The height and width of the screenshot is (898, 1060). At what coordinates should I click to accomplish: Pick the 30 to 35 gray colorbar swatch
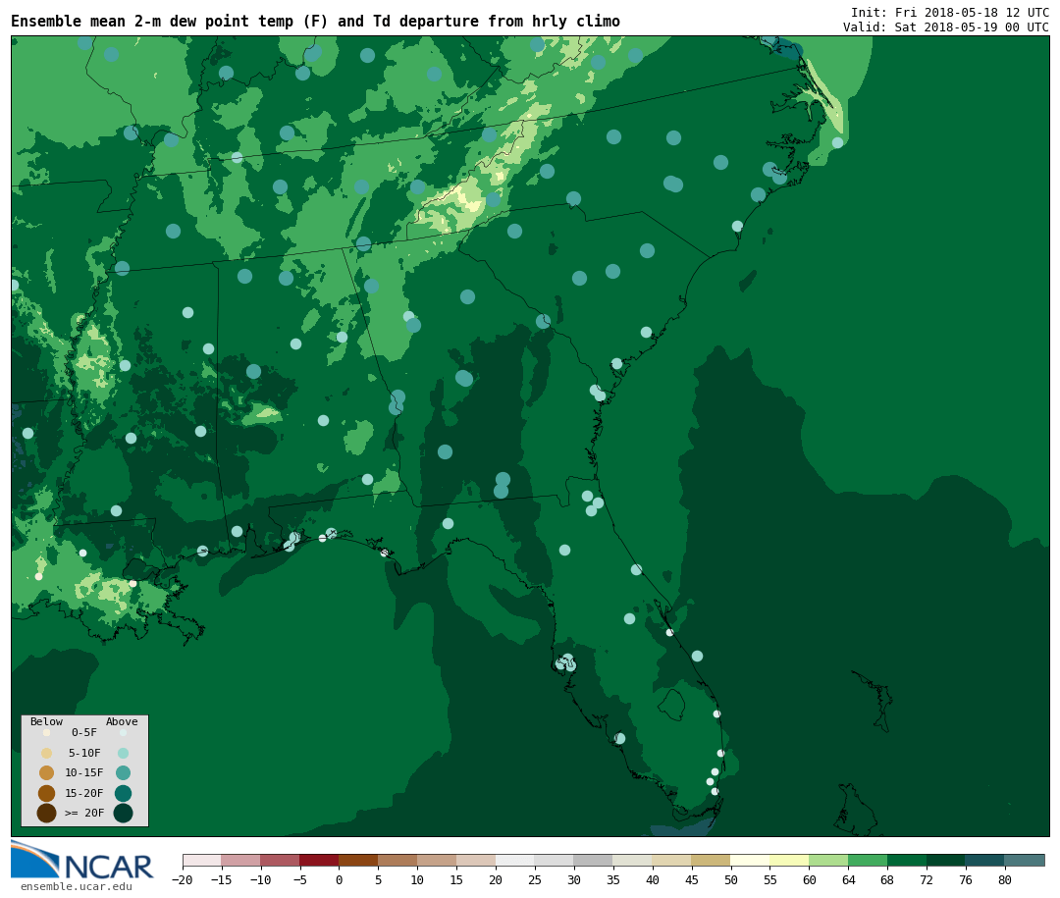click(x=593, y=861)
